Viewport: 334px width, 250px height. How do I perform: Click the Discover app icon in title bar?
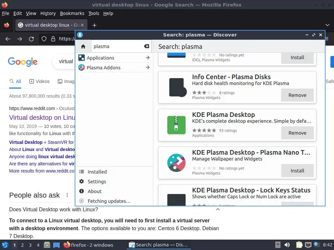(x=80, y=35)
